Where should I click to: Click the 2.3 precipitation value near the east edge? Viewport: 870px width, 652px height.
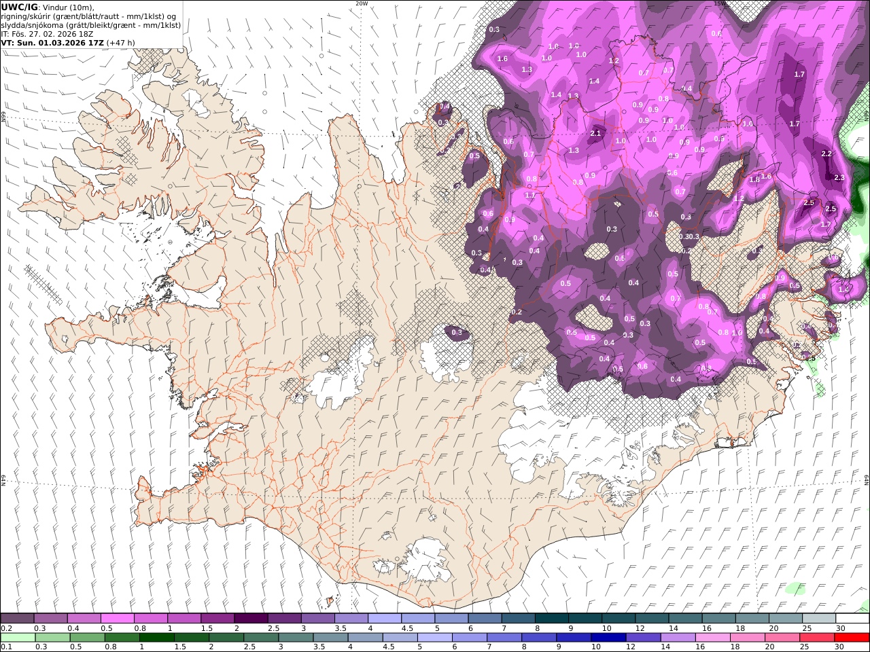pyautogui.click(x=839, y=178)
